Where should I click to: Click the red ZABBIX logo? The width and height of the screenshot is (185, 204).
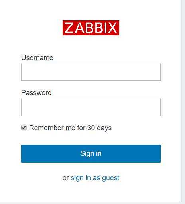pyautogui.click(x=91, y=28)
